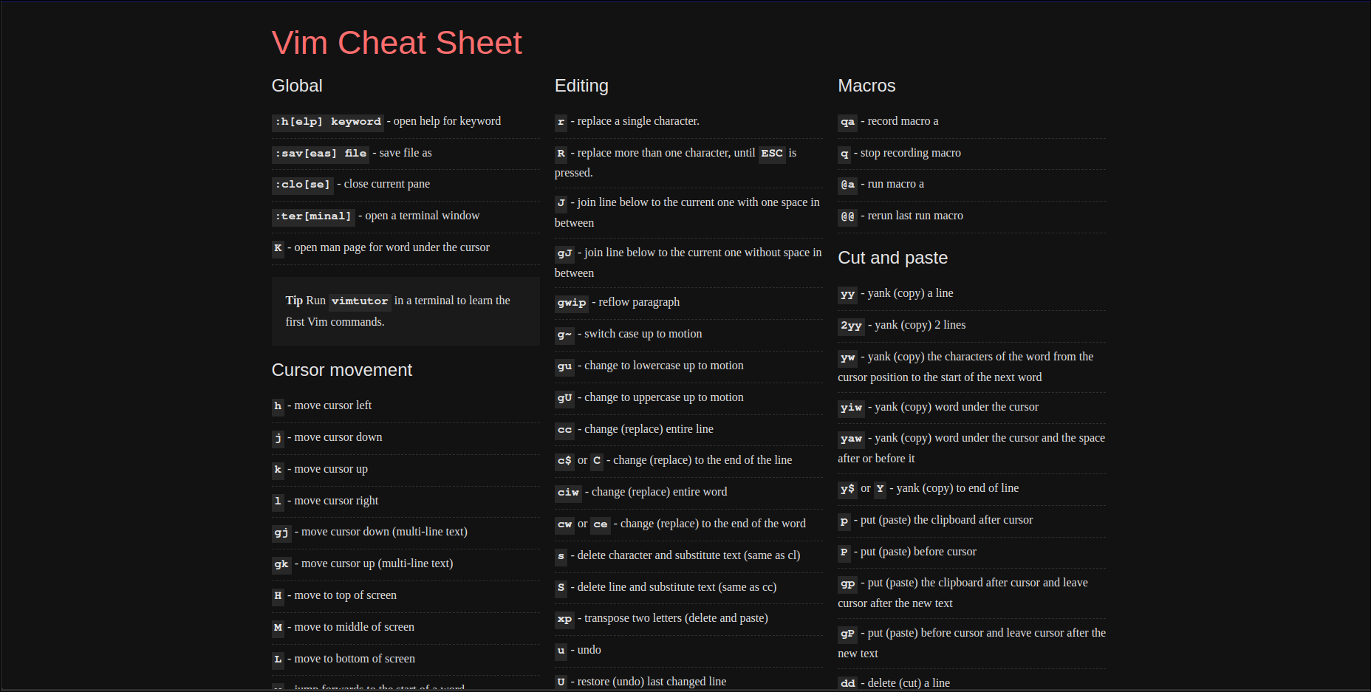Click 'delete line and substitute text' entry
This screenshot has height=692, width=1371.
point(677,587)
